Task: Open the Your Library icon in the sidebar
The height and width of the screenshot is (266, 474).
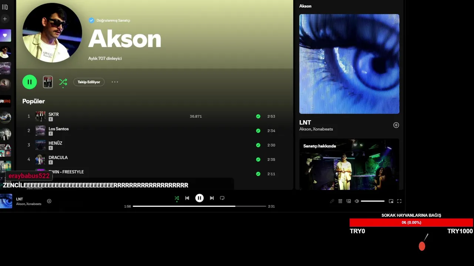Action: 5,7
